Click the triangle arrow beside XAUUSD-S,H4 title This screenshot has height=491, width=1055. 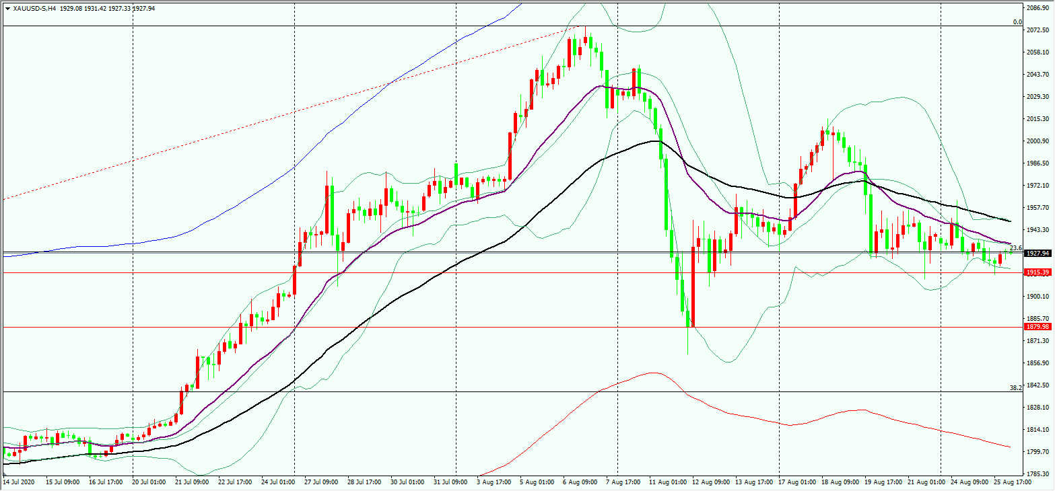[7, 8]
